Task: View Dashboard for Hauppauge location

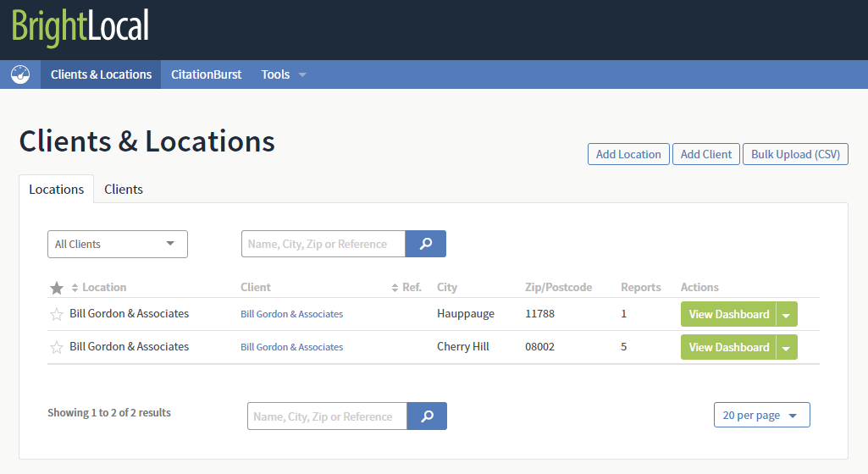Action: pyautogui.click(x=728, y=314)
